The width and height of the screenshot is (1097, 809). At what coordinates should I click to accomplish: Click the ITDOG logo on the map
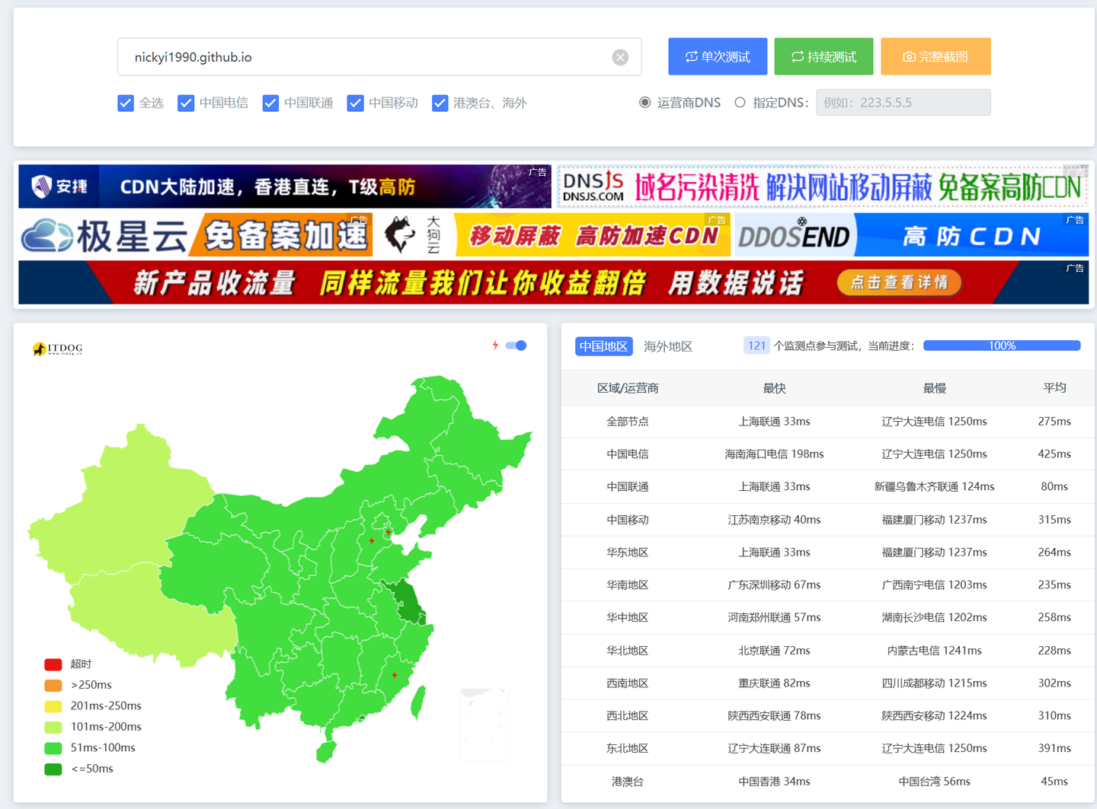[58, 349]
